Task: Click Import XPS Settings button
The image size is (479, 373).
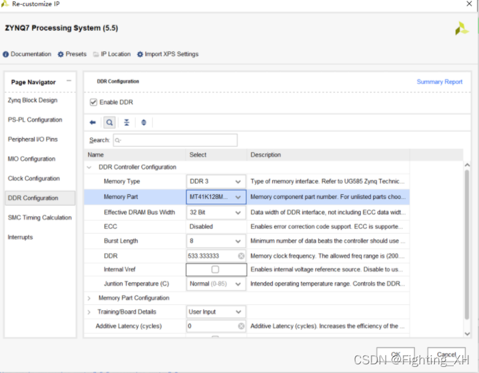Action: [171, 54]
